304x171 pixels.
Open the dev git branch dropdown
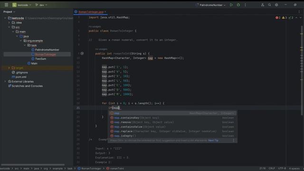pos(41,5)
